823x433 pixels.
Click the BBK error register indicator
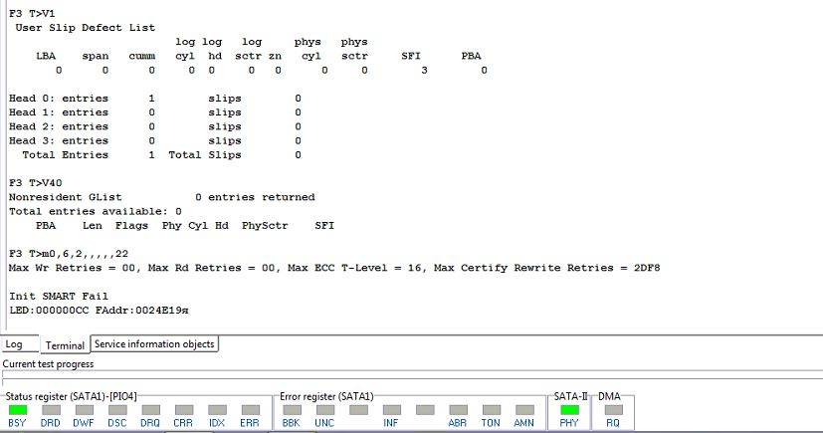click(292, 410)
